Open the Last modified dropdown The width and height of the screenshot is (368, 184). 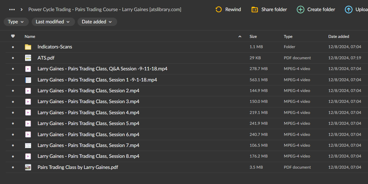pos(53,22)
